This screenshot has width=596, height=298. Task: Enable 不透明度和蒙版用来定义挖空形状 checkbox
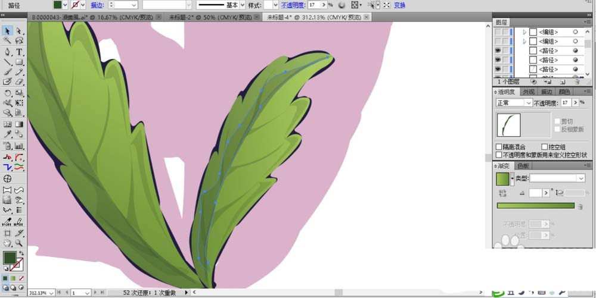[499, 155]
